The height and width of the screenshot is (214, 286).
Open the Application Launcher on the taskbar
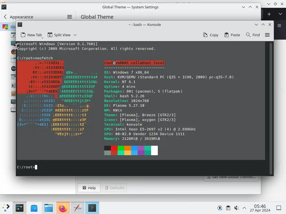6,208
